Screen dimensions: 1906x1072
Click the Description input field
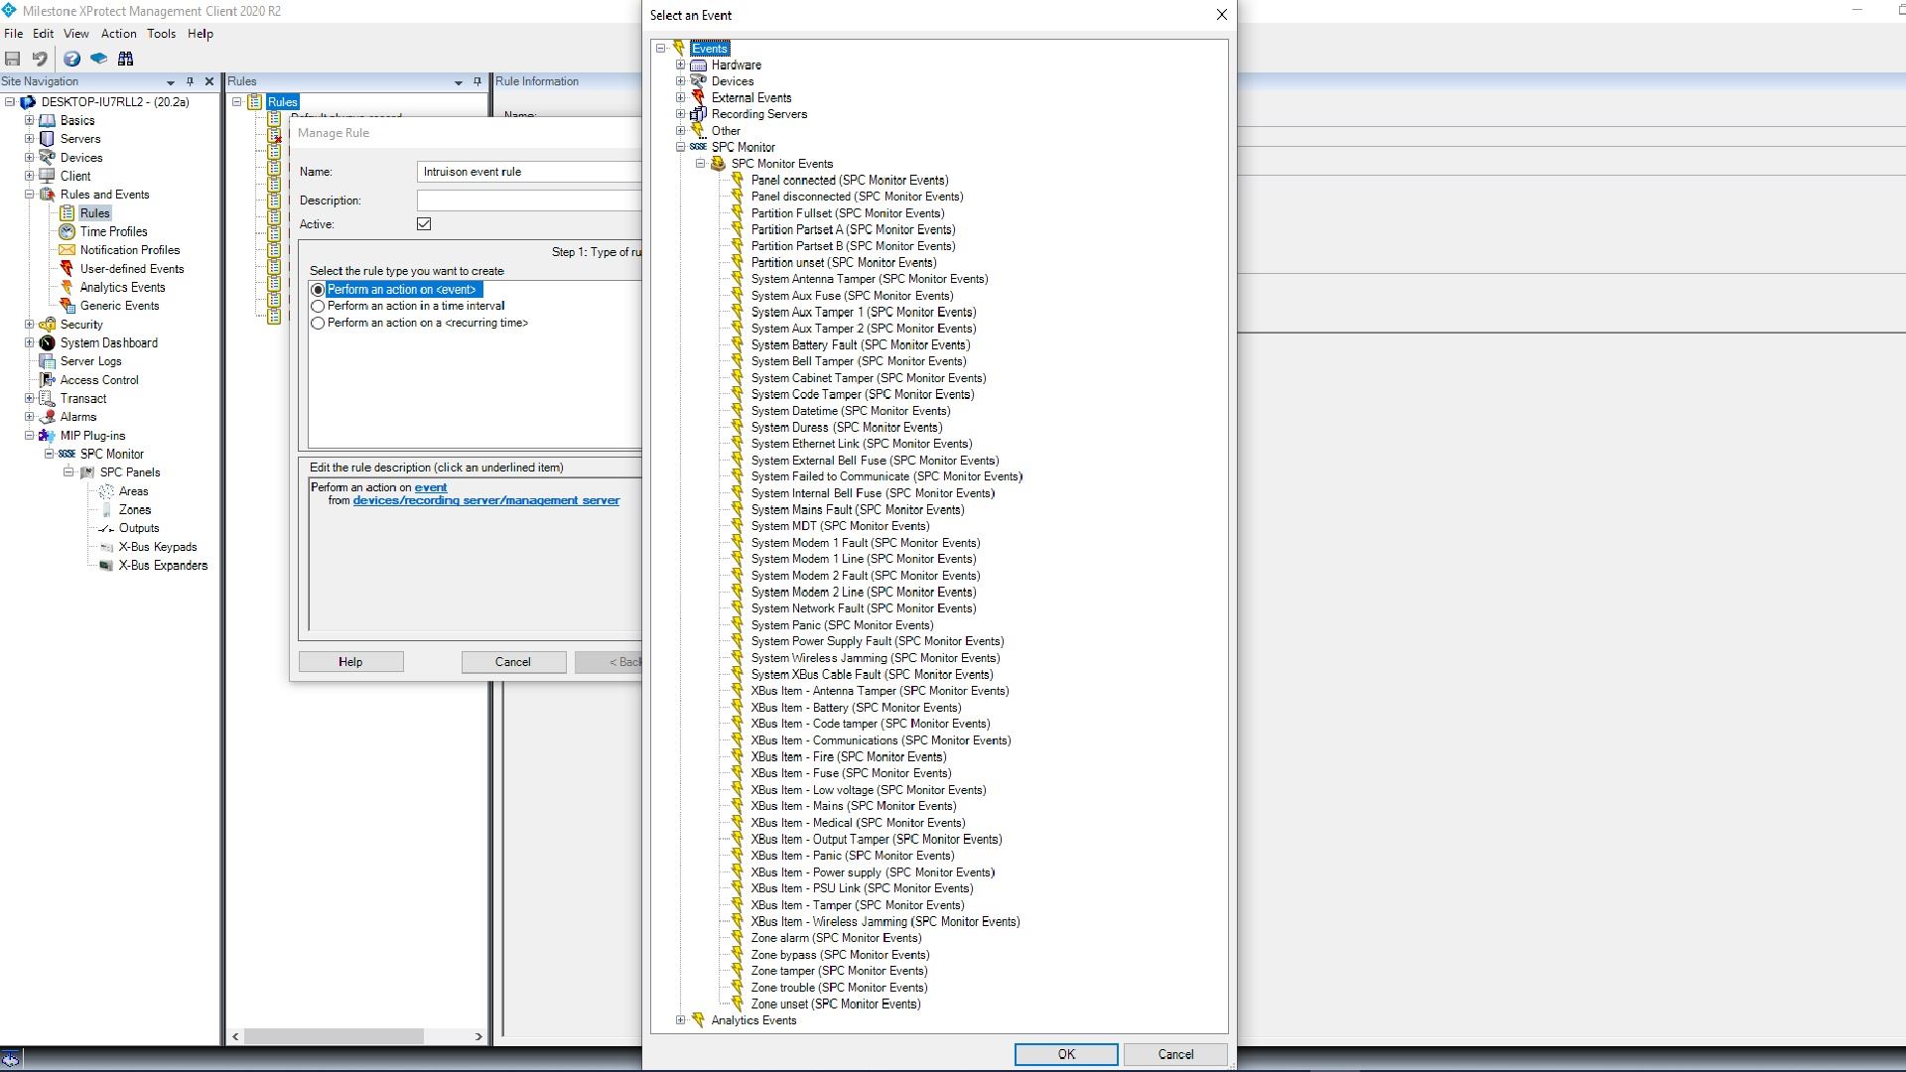(x=529, y=201)
